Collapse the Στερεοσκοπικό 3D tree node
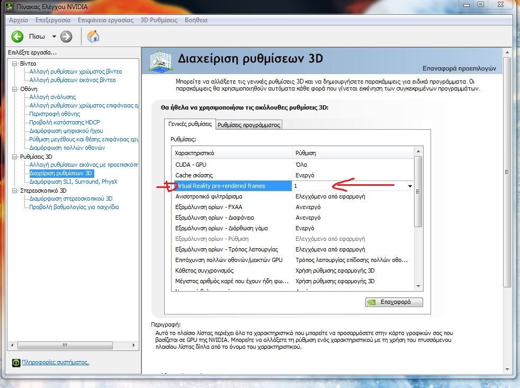Screen dimensions: 520x388 point(14,191)
